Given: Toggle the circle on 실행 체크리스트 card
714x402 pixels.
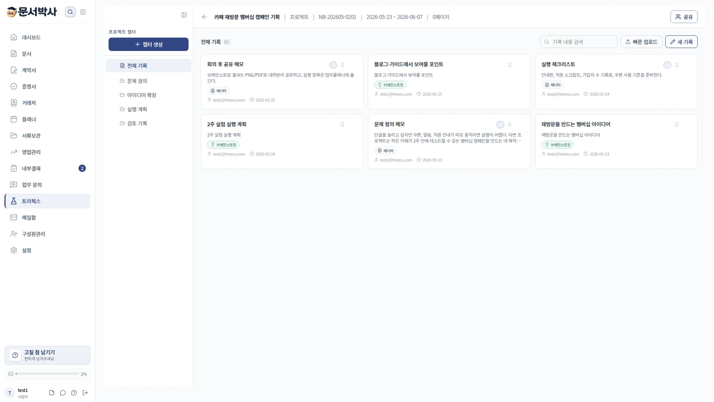Looking at the screenshot, I should 668,65.
